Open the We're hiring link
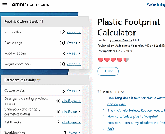165x134 pixels. point(156,5)
